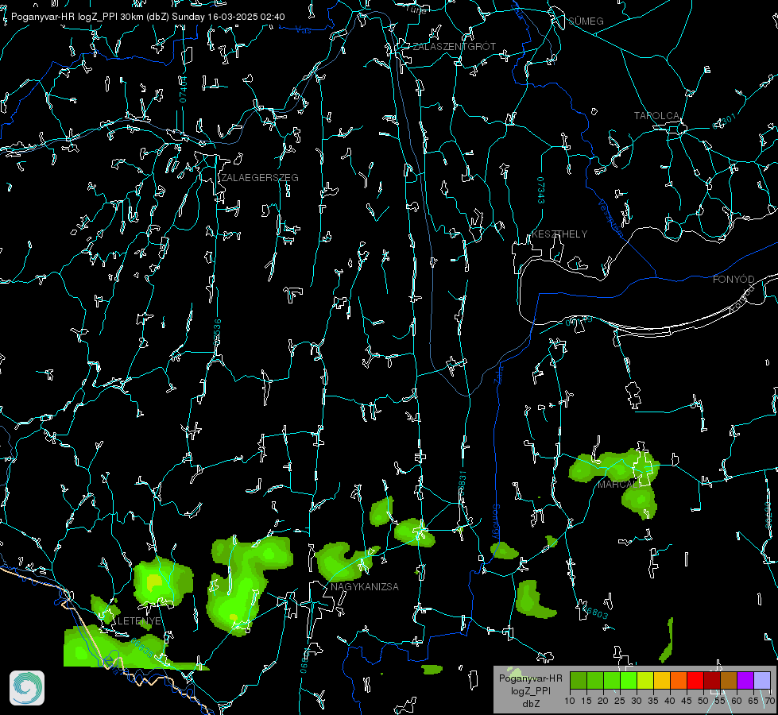
Task: Select the 10-15 dBZ dark green swatch
Action: 578,681
